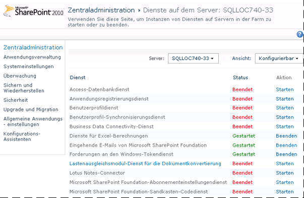Open the Server SQLLOC740-33 dropdown
Screen dimensions: 304x198
pyautogui.click(x=193, y=58)
